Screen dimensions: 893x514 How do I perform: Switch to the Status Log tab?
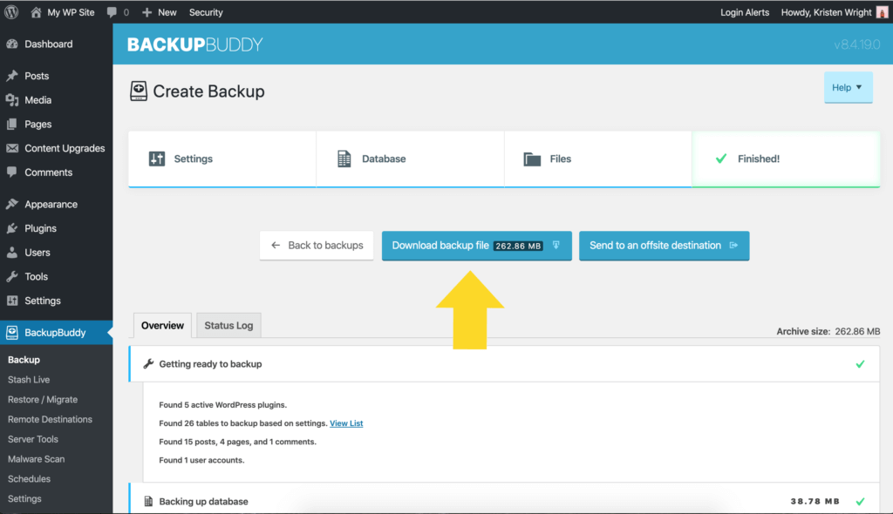[228, 326]
